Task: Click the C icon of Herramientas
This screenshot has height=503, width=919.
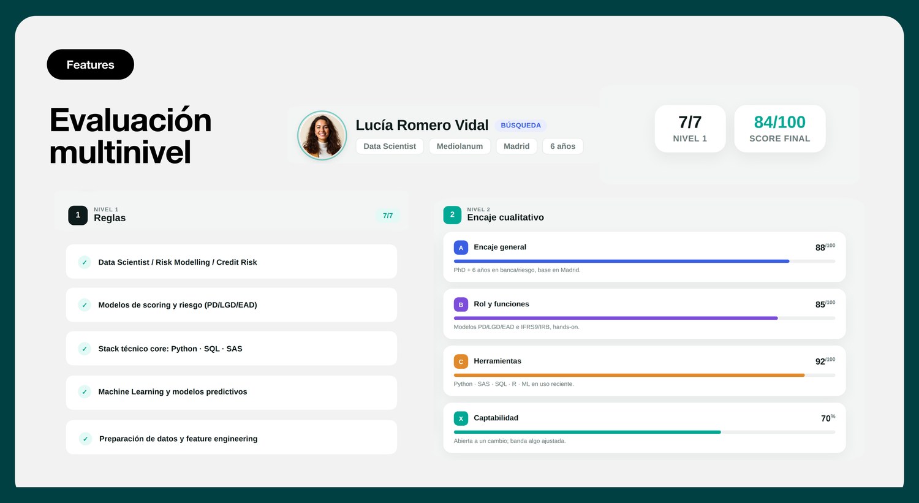Action: (x=461, y=361)
